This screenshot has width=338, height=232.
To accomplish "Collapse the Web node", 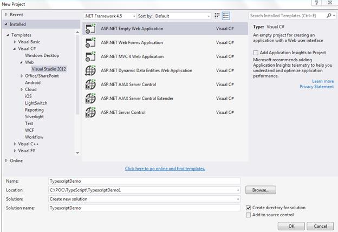I will pyautogui.click(x=21, y=62).
